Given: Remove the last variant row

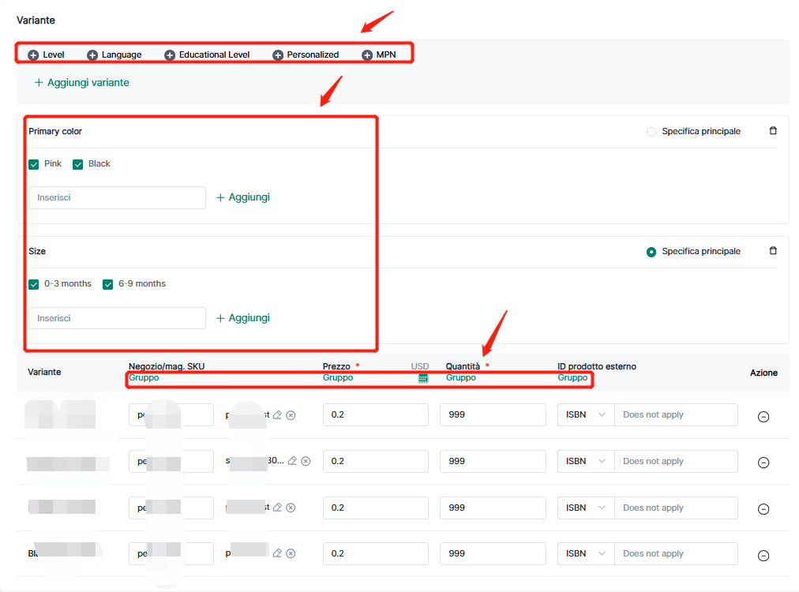Looking at the screenshot, I should [763, 556].
